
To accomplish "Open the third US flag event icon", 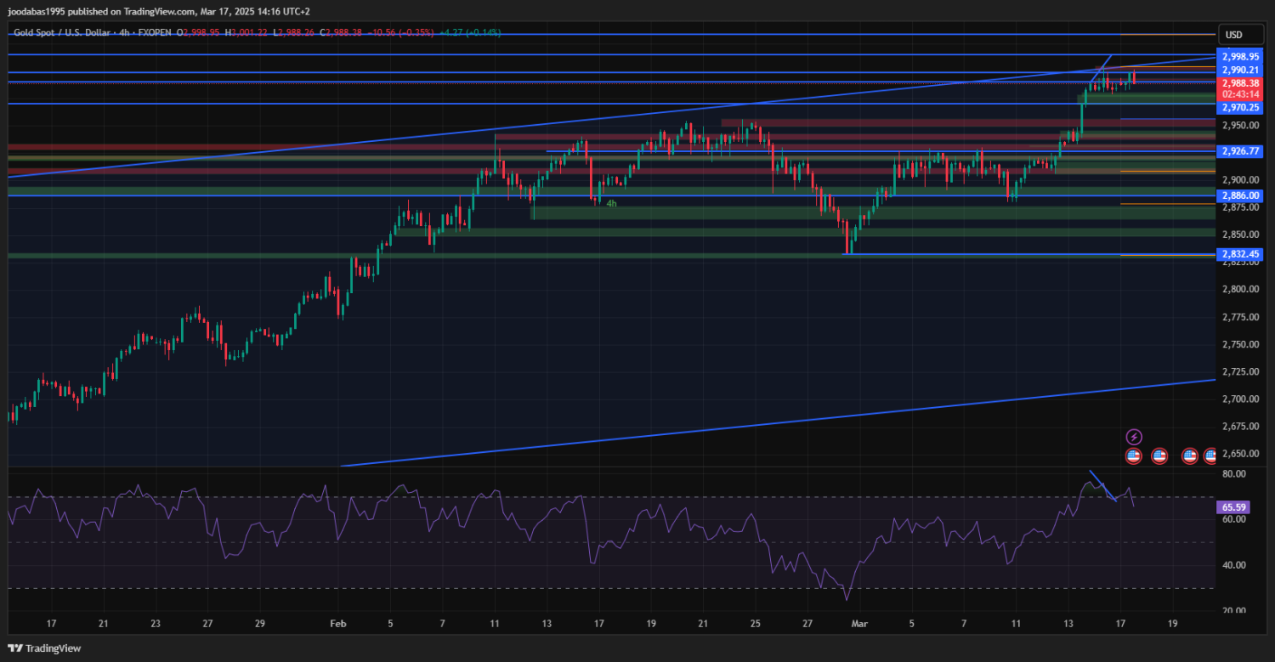I will pyautogui.click(x=1189, y=456).
